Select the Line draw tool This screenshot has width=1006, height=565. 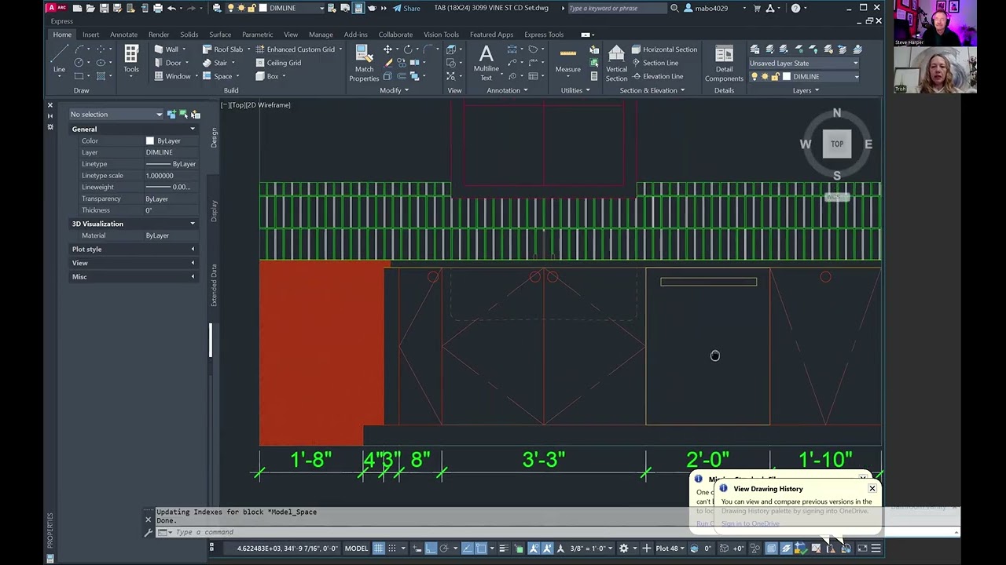(59, 60)
